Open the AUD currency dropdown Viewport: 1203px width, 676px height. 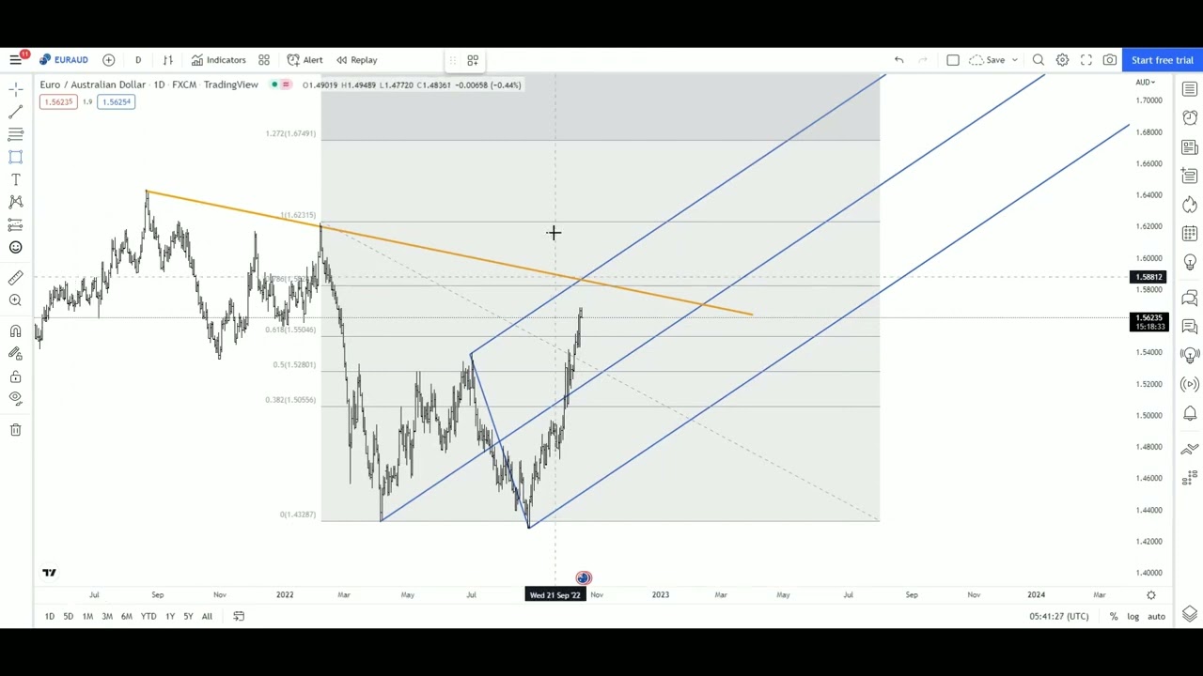click(x=1146, y=82)
